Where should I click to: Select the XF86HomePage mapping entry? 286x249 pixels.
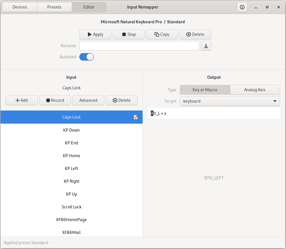pos(71,220)
